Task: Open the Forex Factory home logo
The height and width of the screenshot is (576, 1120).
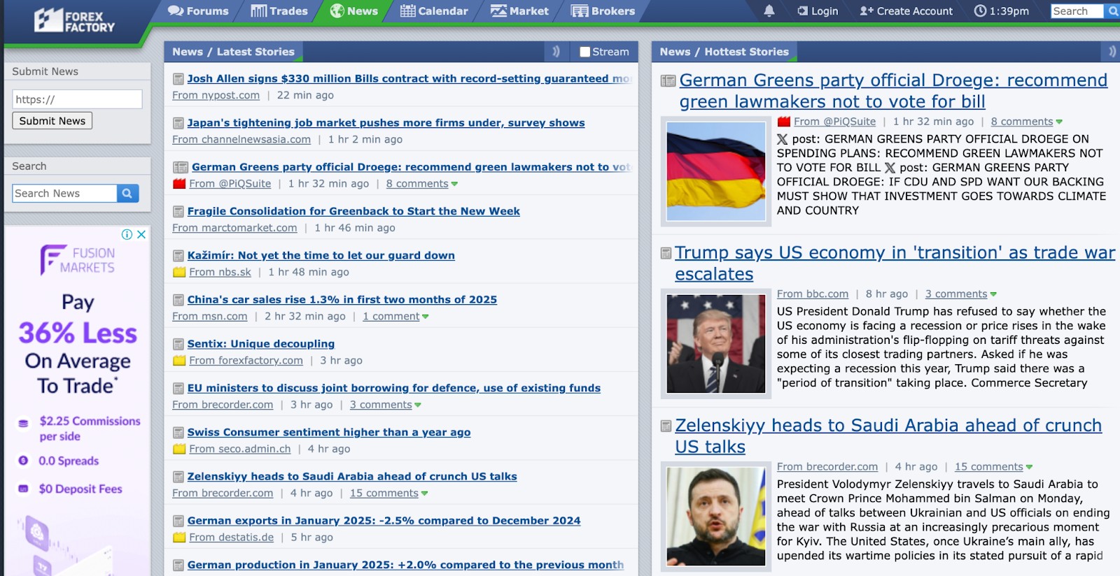Action: [x=74, y=21]
